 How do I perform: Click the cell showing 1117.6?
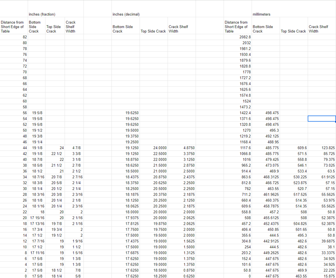click(238, 148)
